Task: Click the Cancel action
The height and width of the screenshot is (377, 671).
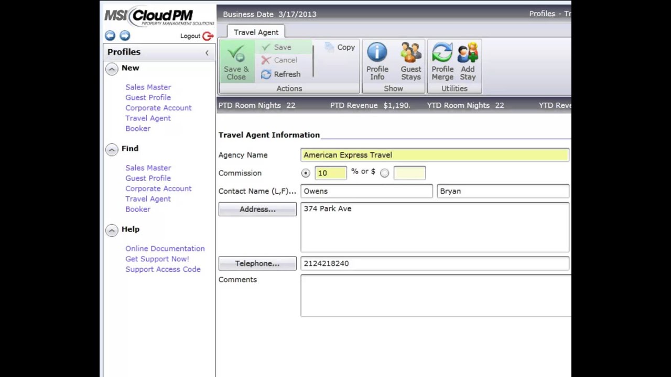Action: [279, 60]
